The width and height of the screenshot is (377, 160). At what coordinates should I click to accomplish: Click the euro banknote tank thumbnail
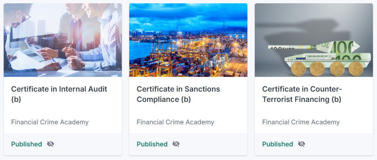(x=314, y=40)
